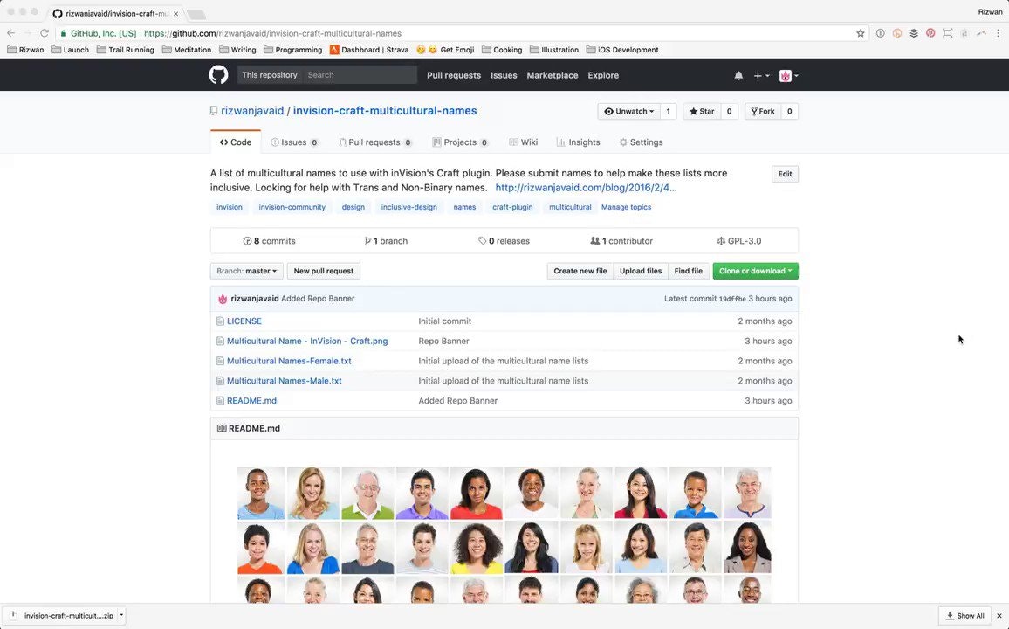Open Chrome's three-dot menu

click(999, 33)
